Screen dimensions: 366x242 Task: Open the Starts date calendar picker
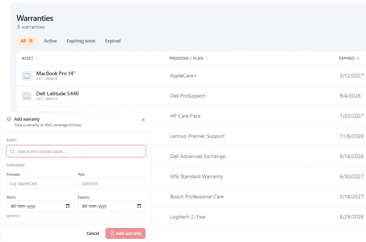click(68, 206)
